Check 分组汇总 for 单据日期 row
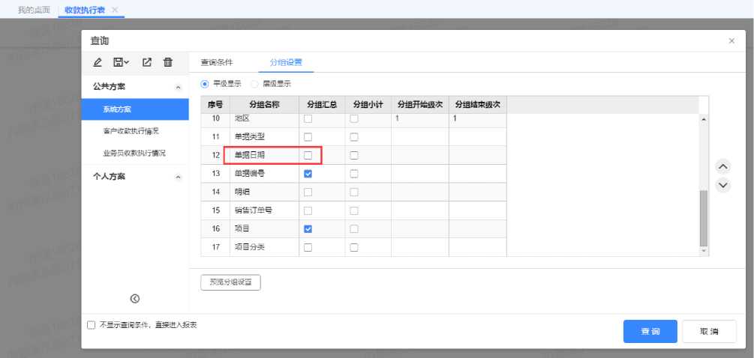The image size is (754, 358). (308, 156)
